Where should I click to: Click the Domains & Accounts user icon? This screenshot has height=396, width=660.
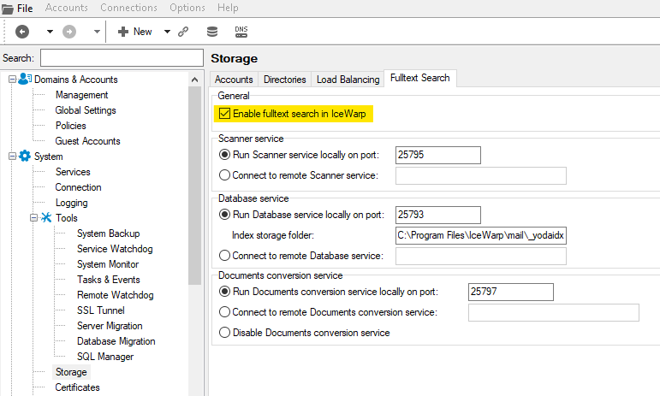coord(25,79)
